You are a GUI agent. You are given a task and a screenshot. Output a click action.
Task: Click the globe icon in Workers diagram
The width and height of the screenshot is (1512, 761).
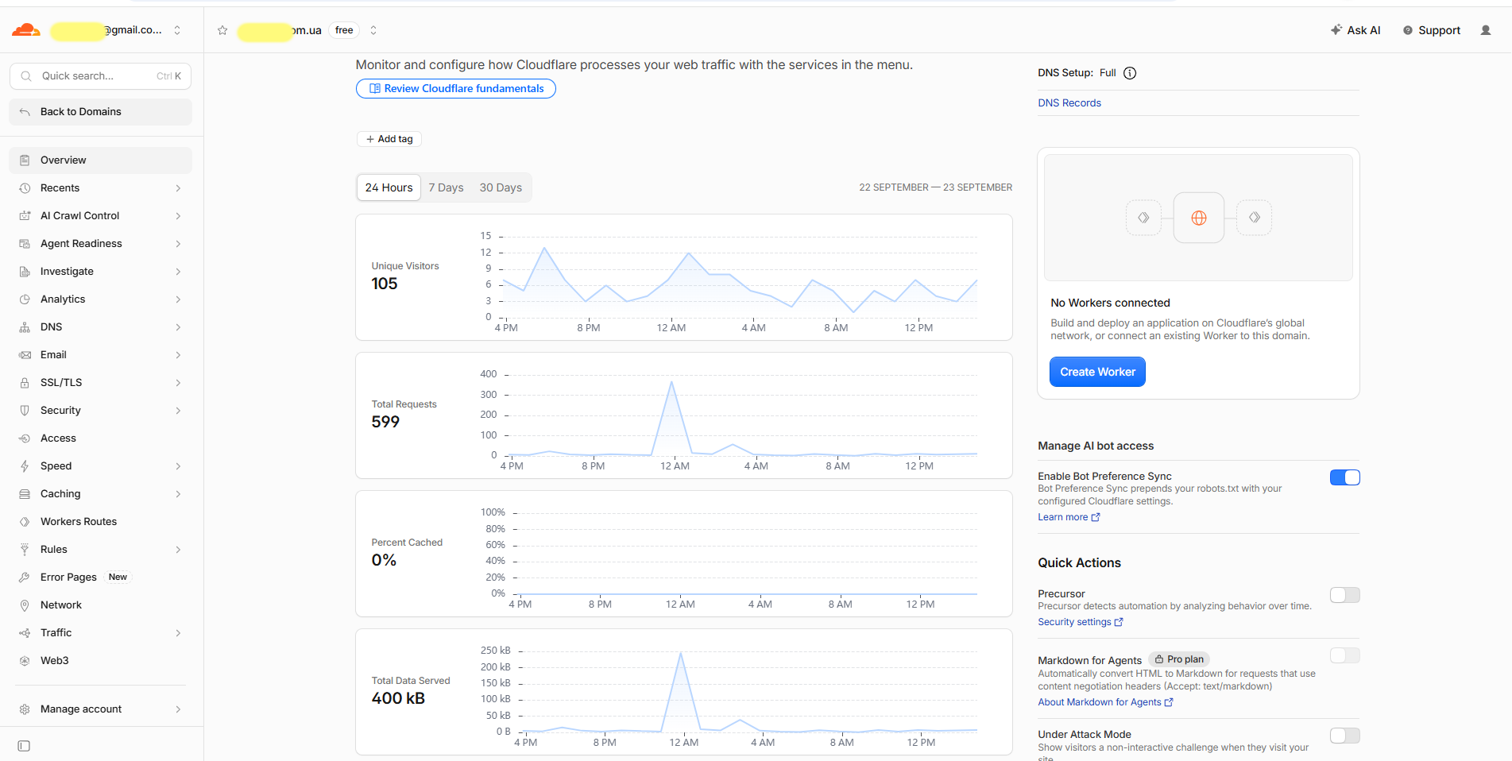coord(1199,218)
